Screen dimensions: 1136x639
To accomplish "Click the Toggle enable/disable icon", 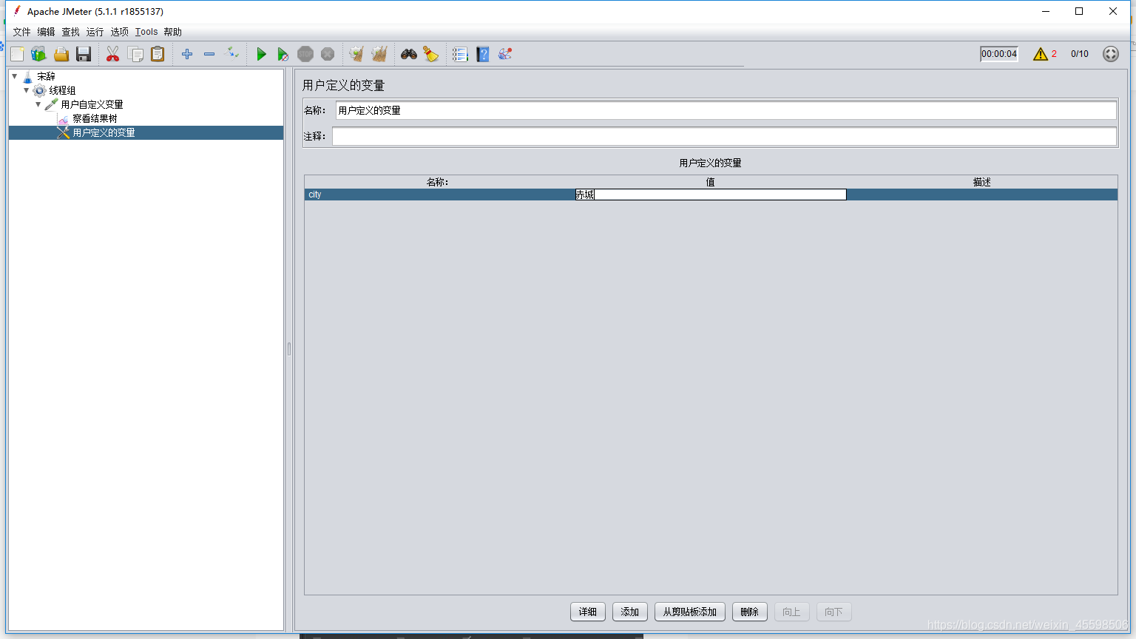I will tap(232, 53).
